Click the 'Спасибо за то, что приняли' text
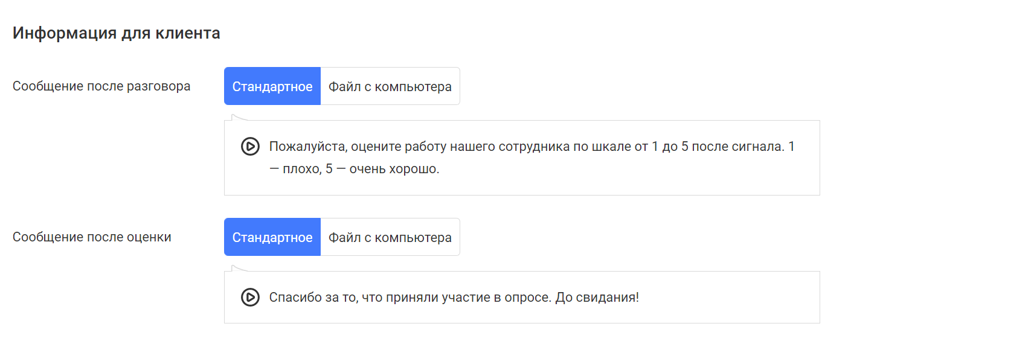1034x344 pixels. tap(454, 298)
